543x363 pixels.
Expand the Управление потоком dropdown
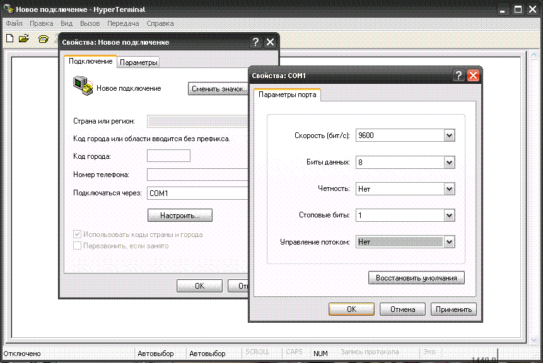tap(449, 241)
